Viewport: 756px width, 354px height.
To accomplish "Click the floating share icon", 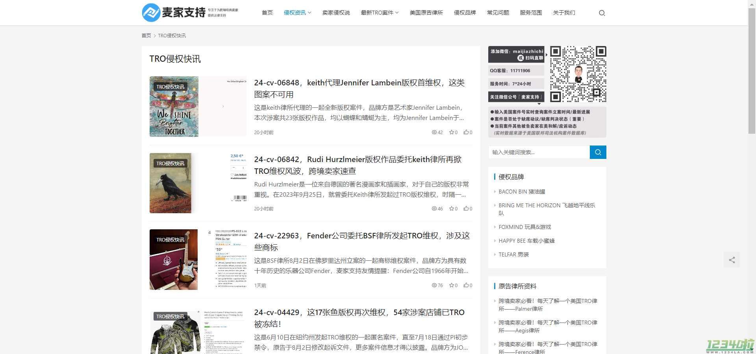I will pos(732,260).
